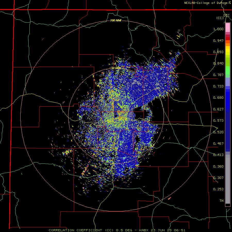Click the 100 NMI range ring label
Viewport: 232px width, 232px height.
[116, 20]
